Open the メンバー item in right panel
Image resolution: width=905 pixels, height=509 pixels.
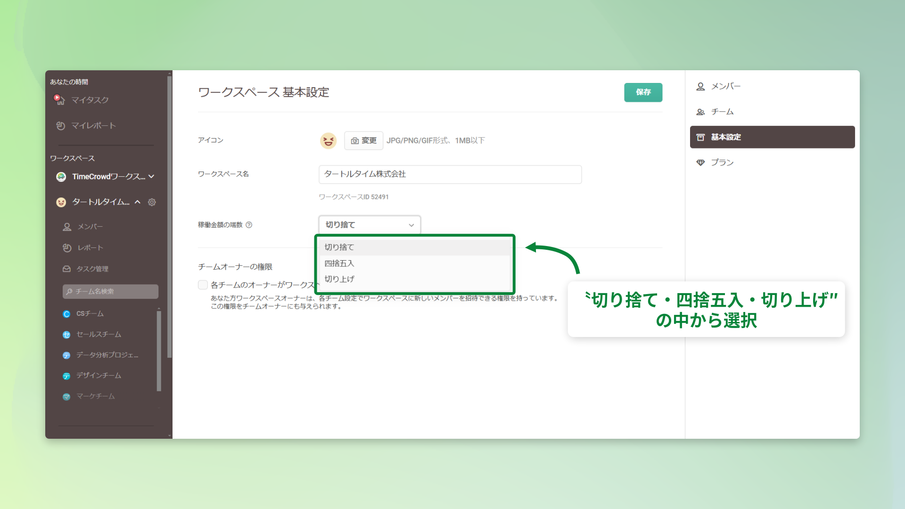pyautogui.click(x=725, y=86)
